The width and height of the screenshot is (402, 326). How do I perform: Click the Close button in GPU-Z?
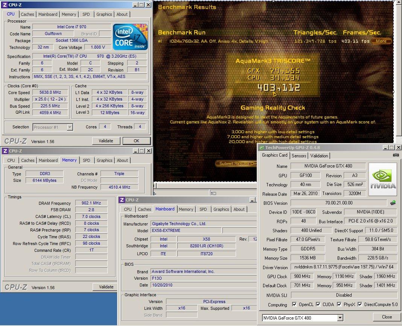coord(387,317)
